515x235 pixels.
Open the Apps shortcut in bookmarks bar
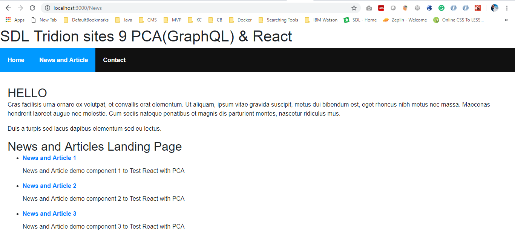[15, 20]
